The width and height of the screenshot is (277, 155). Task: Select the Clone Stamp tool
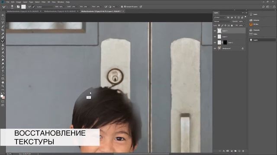tap(3, 45)
